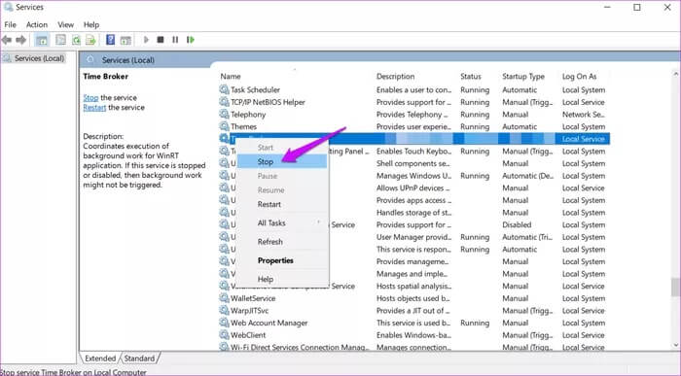Choose Restart in the context menu
The image size is (681, 376).
tap(282, 204)
